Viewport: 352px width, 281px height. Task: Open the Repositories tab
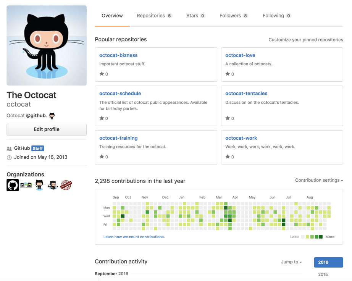(154, 16)
